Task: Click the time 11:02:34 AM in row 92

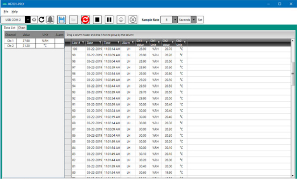Action: [112, 99]
